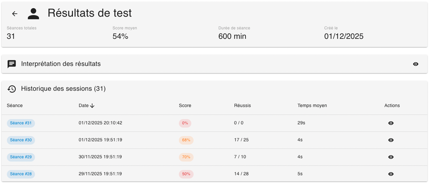Open the eye icon for Séance #29
The height and width of the screenshot is (186, 431).
[391, 157]
